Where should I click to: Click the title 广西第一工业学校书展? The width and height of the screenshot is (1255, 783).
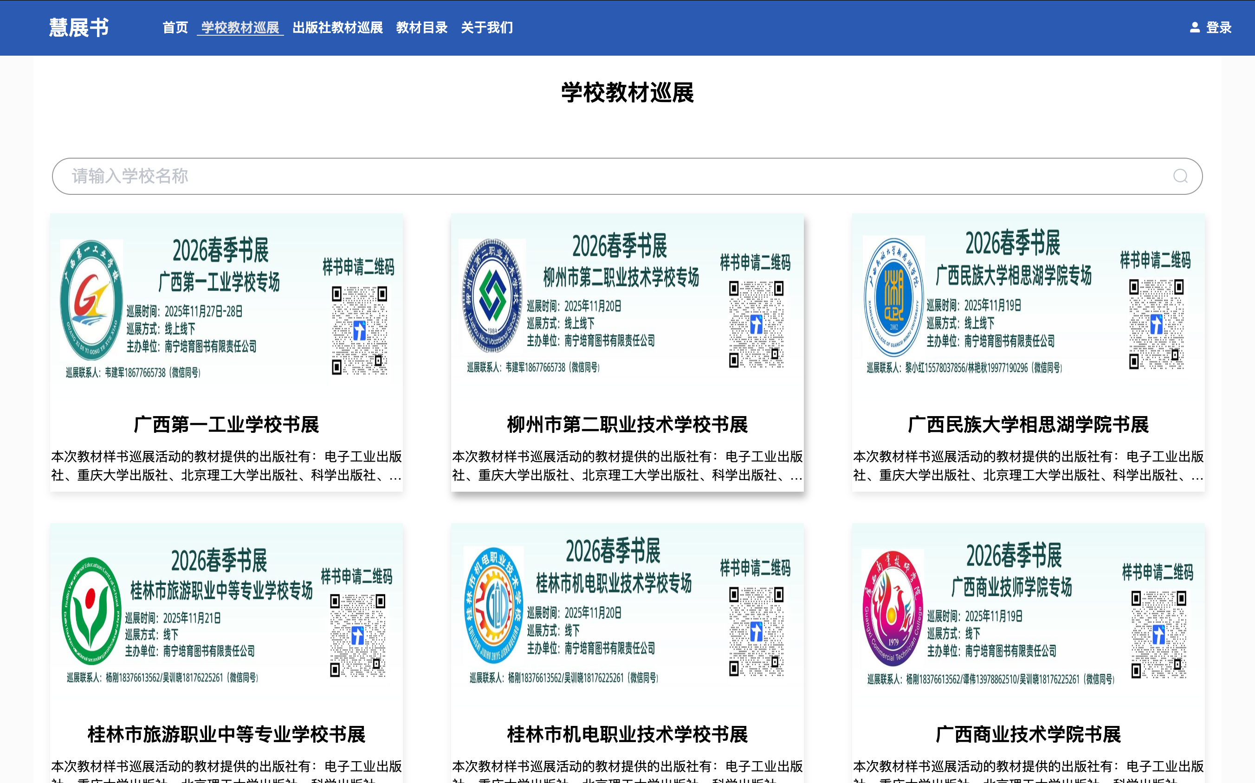[x=226, y=424]
